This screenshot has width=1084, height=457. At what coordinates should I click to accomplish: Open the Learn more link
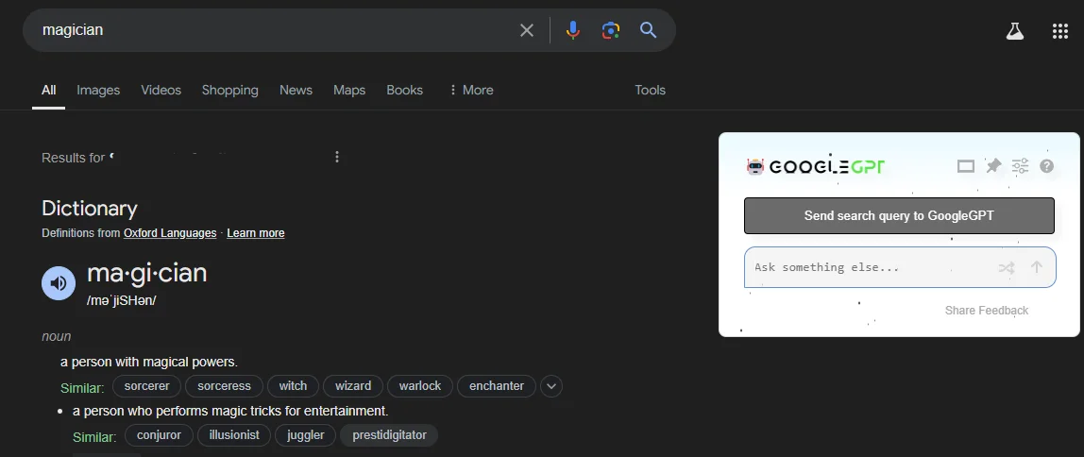click(x=256, y=233)
